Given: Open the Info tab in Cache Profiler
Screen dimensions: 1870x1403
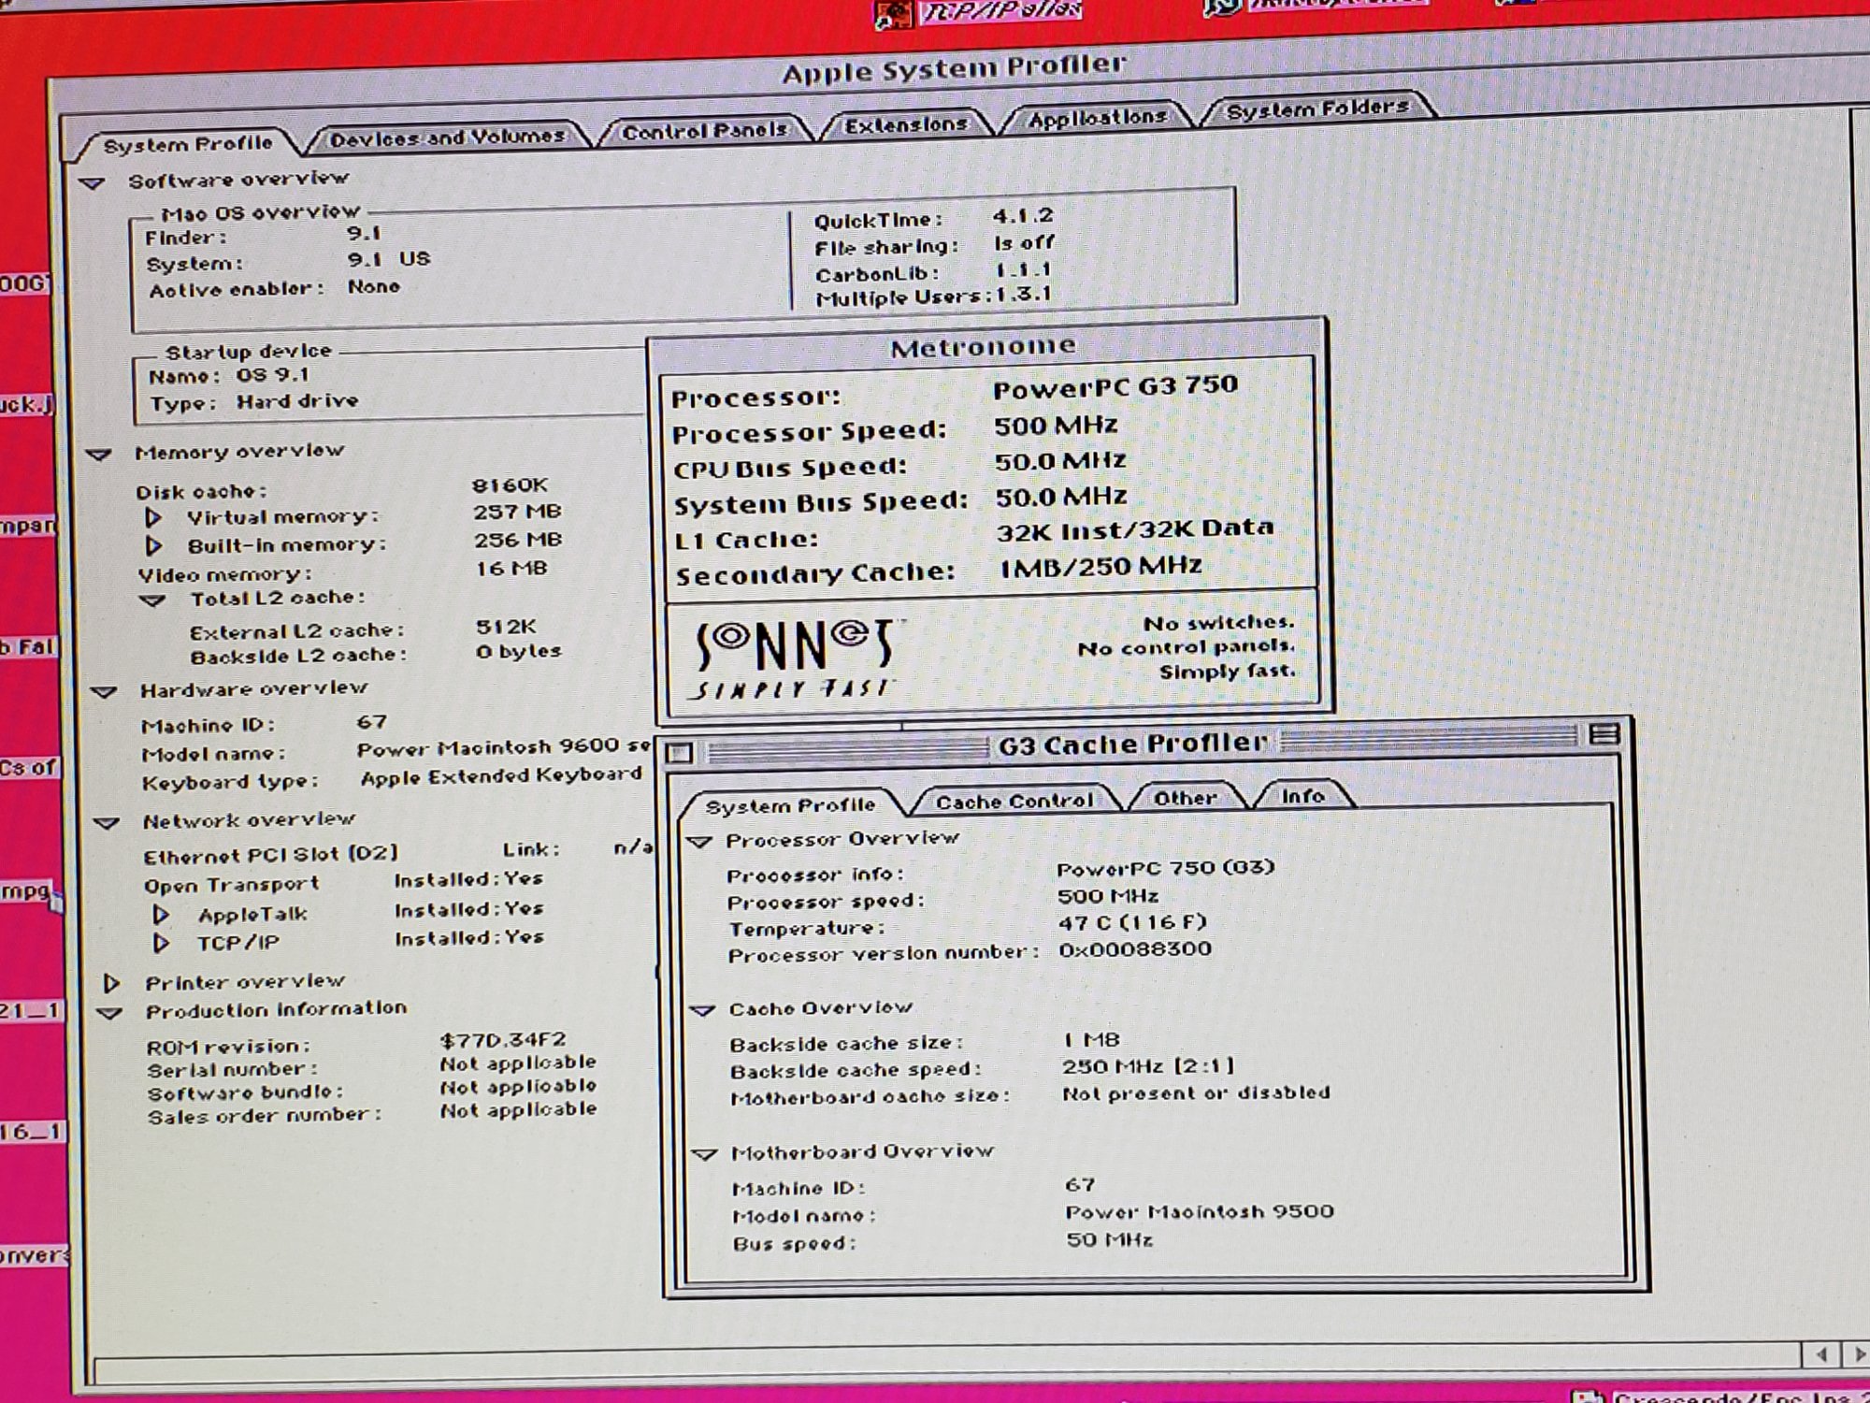Looking at the screenshot, I should (1302, 796).
